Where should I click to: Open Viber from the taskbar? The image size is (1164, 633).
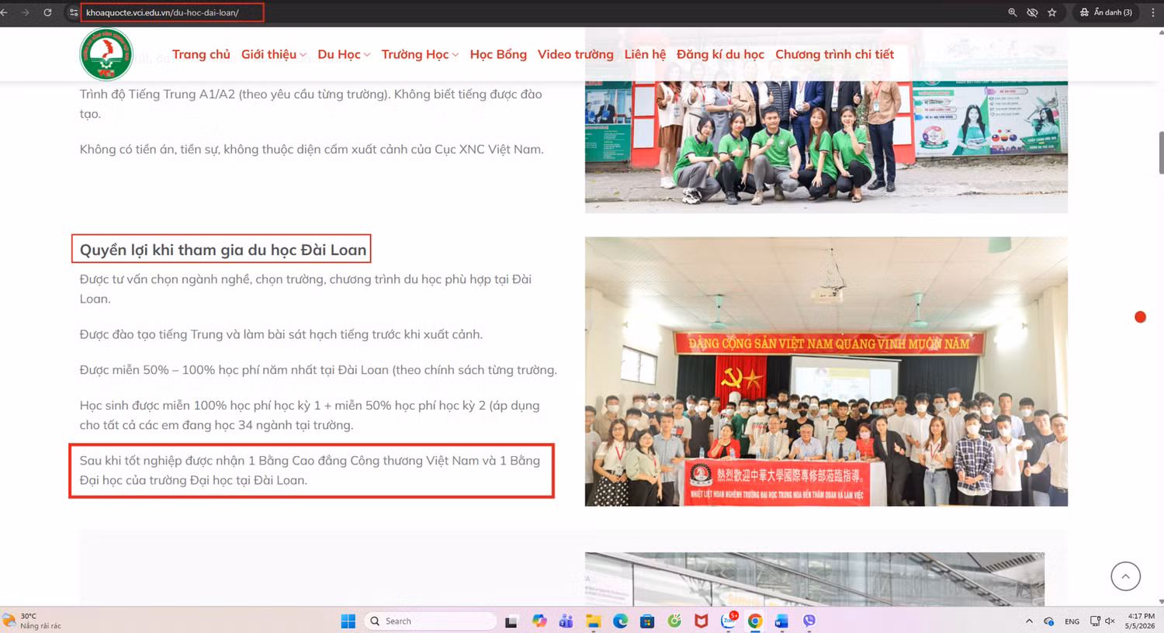point(809,621)
